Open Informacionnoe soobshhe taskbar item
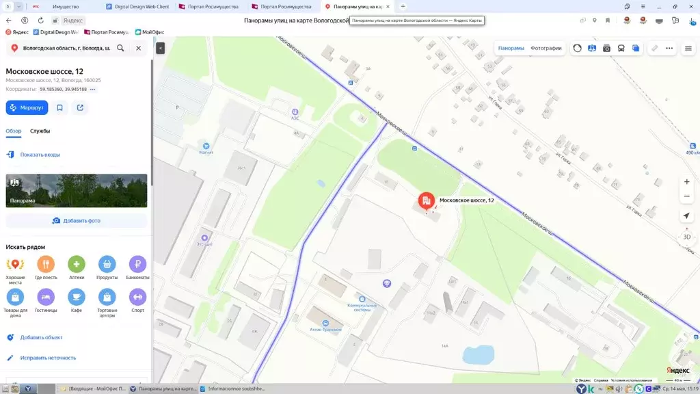700x394 pixels. [x=232, y=389]
